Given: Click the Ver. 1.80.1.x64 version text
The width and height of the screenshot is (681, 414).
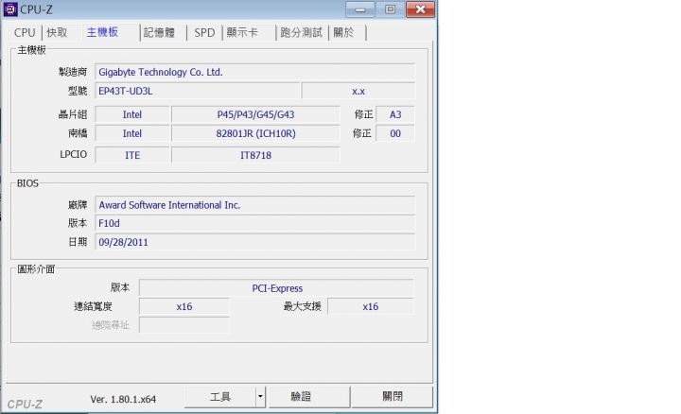Looking at the screenshot, I should (x=123, y=399).
